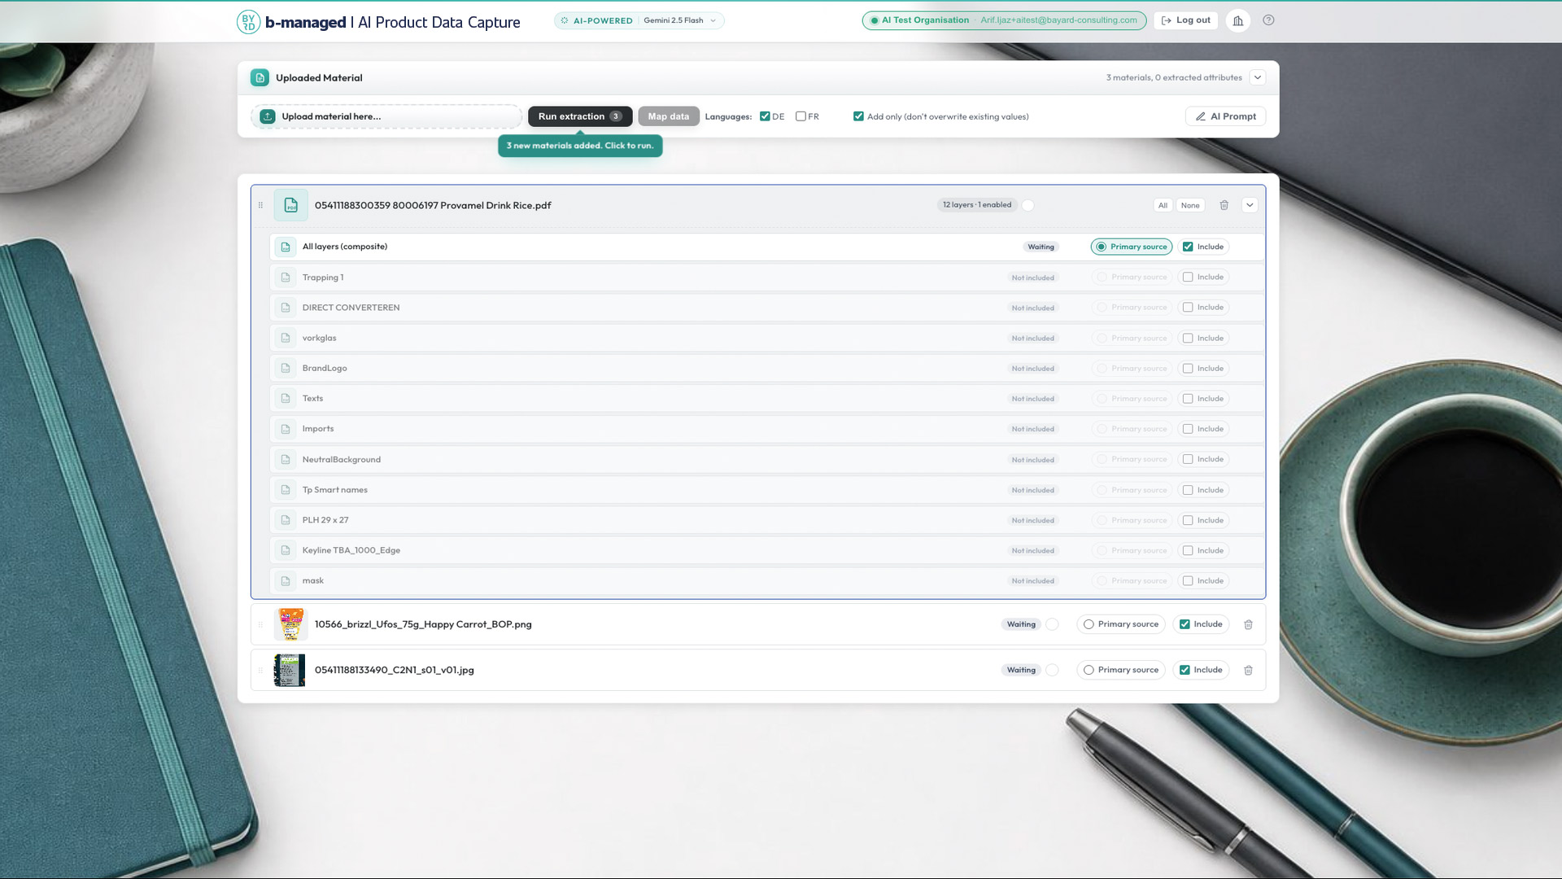Log out of the account
Screen dimensions: 1562x879
(x=1185, y=20)
